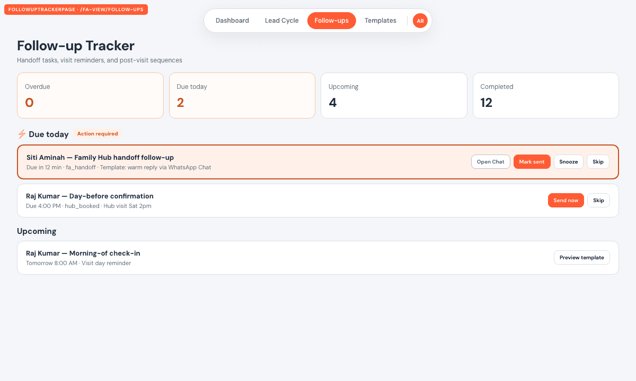Select the Overdue stat card

click(x=90, y=96)
